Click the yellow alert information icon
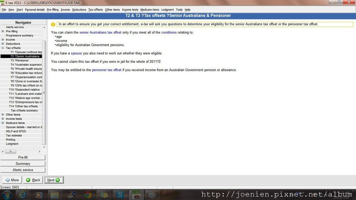The height and width of the screenshot is (200, 356). [53, 25]
